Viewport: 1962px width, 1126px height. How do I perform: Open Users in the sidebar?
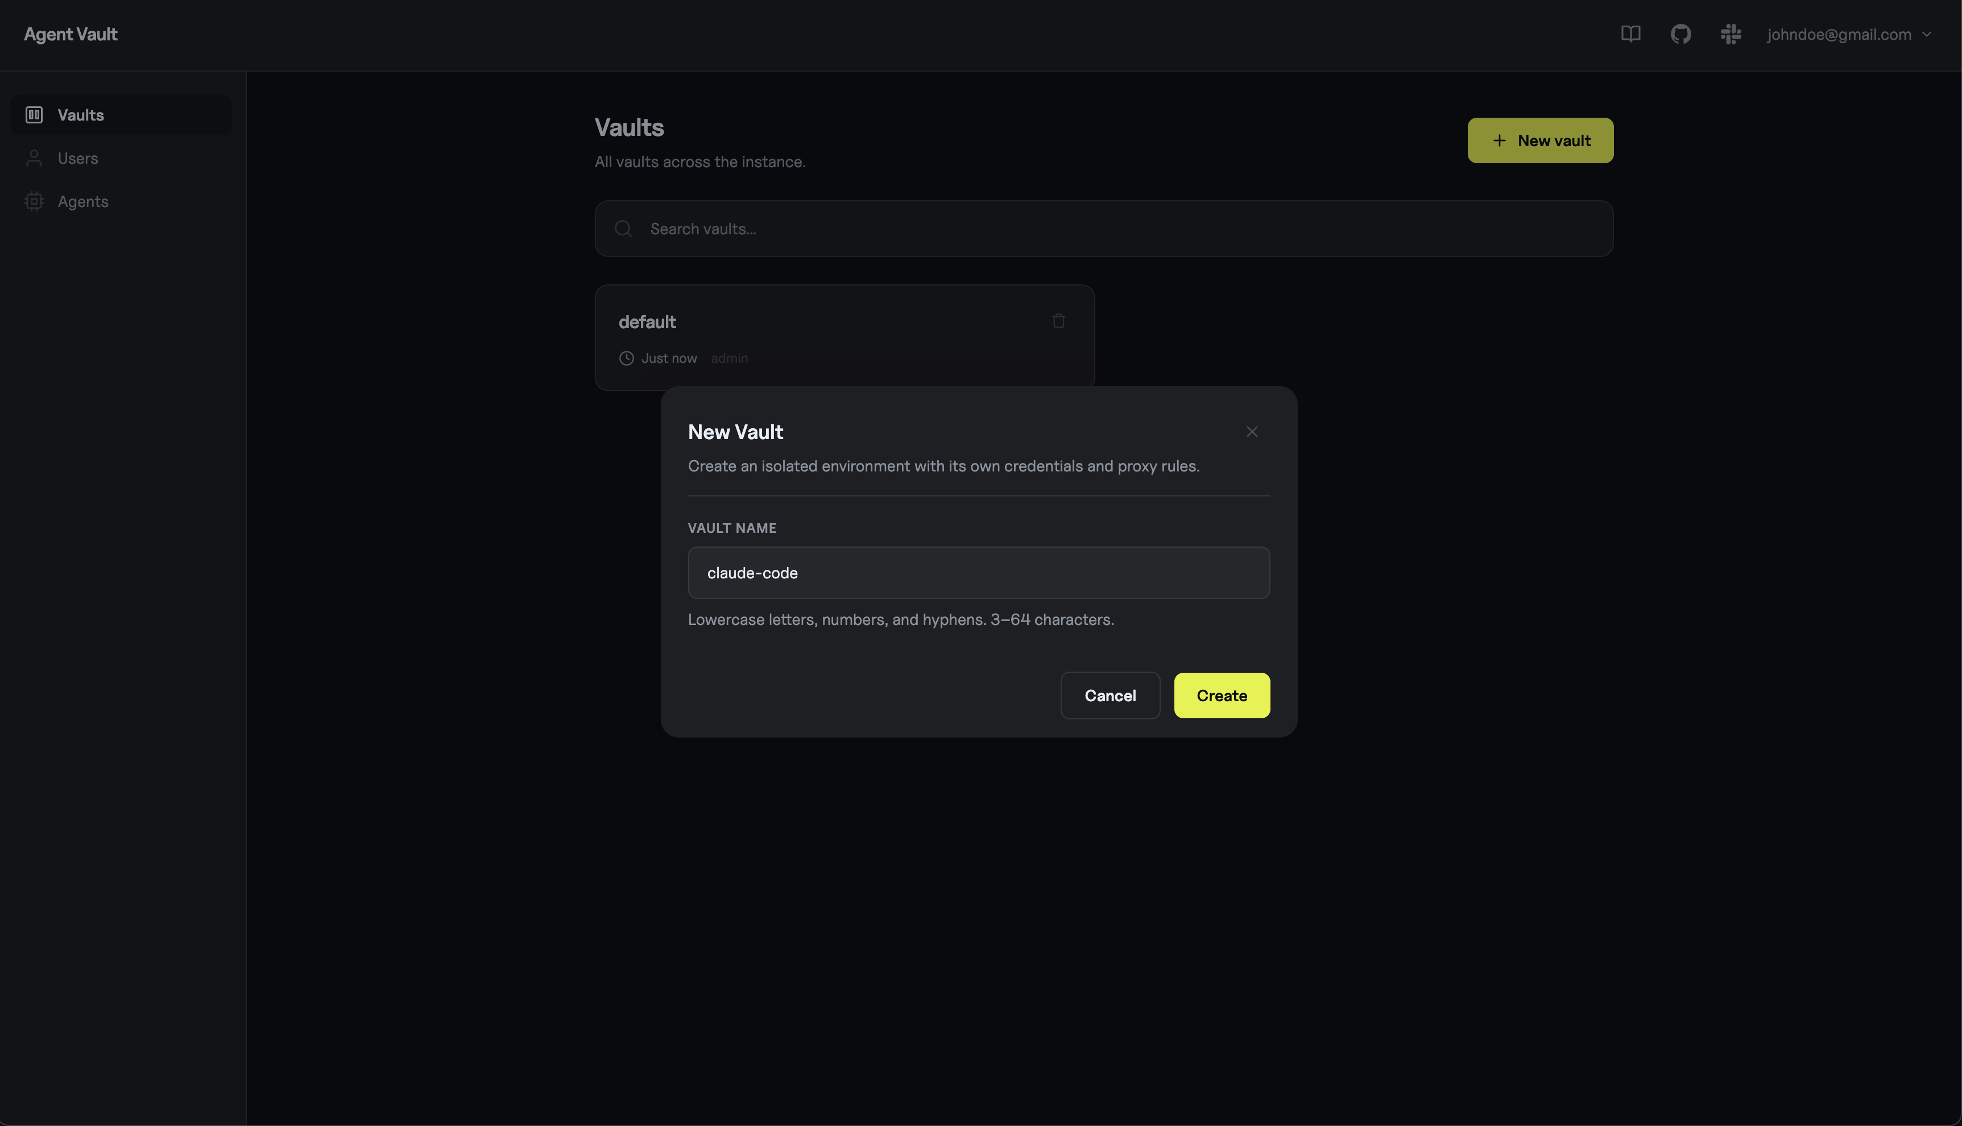(x=121, y=158)
